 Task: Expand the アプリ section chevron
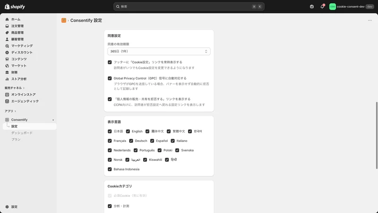tap(15, 111)
